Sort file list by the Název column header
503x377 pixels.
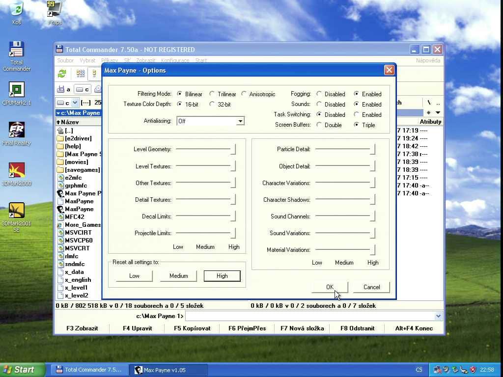[x=78, y=122]
